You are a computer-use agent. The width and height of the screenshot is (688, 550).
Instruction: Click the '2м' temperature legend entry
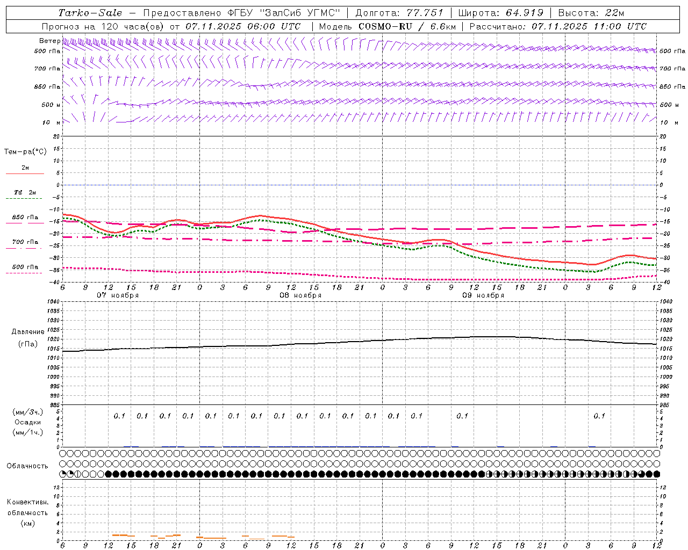pyautogui.click(x=25, y=168)
